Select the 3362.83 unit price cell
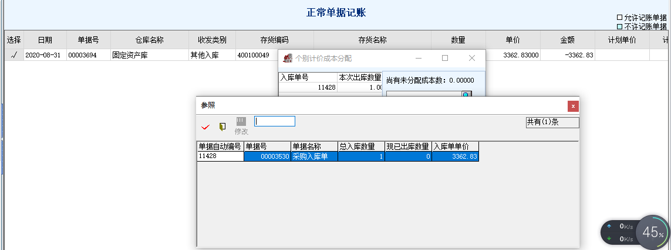The image size is (671, 250). tap(456, 156)
